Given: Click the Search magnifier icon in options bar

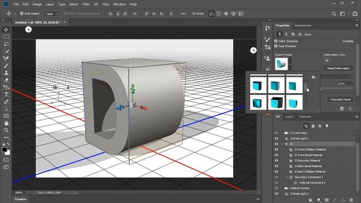Looking at the screenshot, I should [334, 14].
